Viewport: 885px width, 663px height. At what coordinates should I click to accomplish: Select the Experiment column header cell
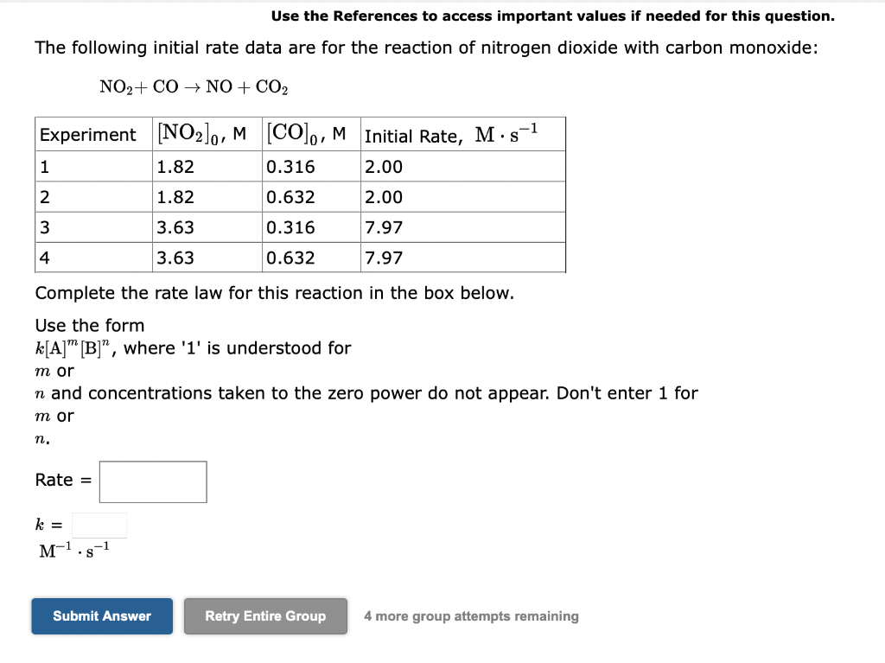(x=88, y=135)
